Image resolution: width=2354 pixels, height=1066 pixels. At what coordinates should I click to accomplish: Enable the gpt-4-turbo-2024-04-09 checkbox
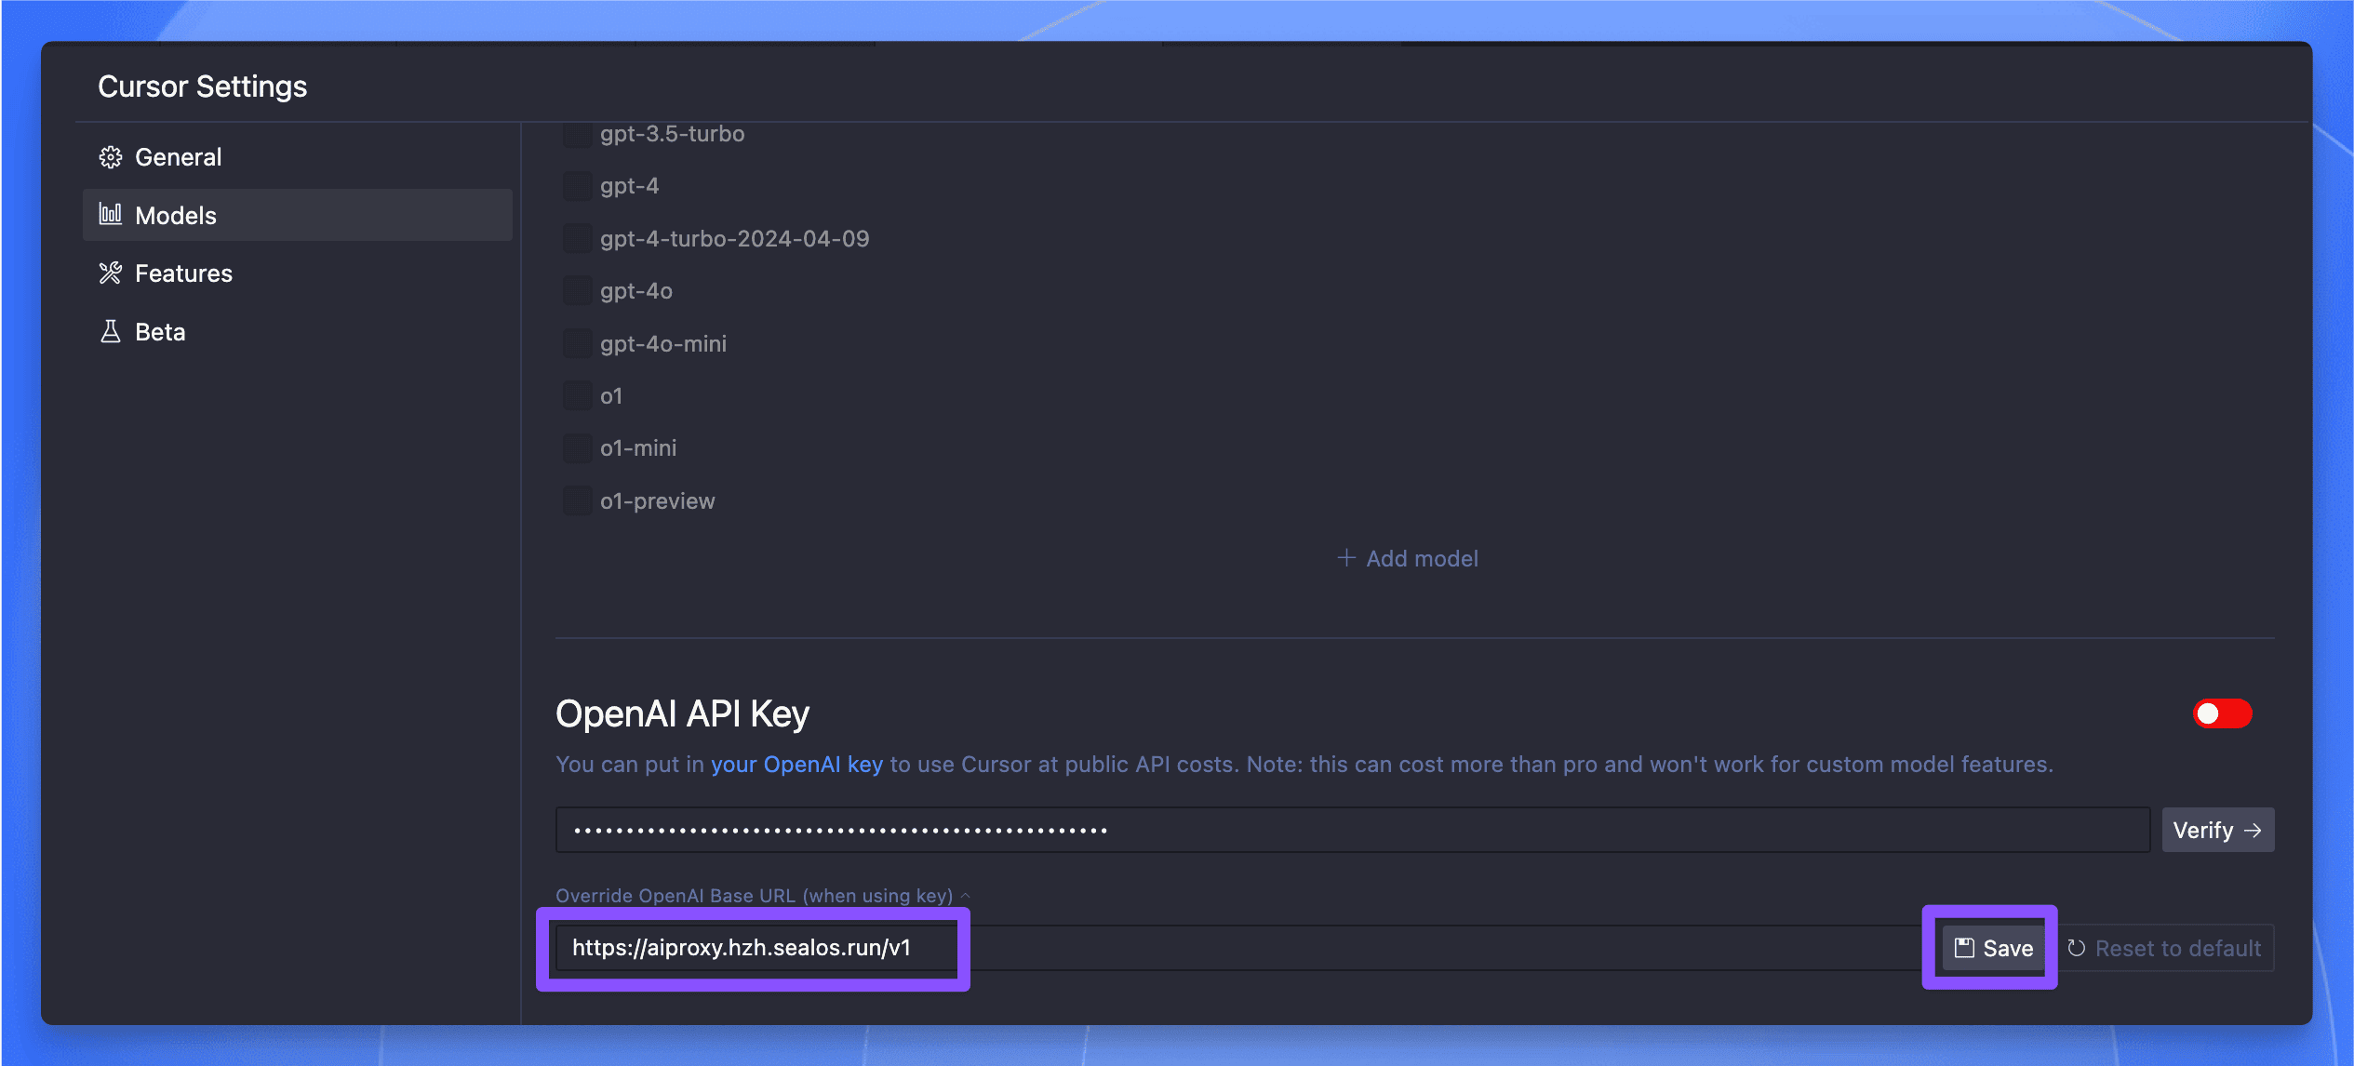coord(576,238)
